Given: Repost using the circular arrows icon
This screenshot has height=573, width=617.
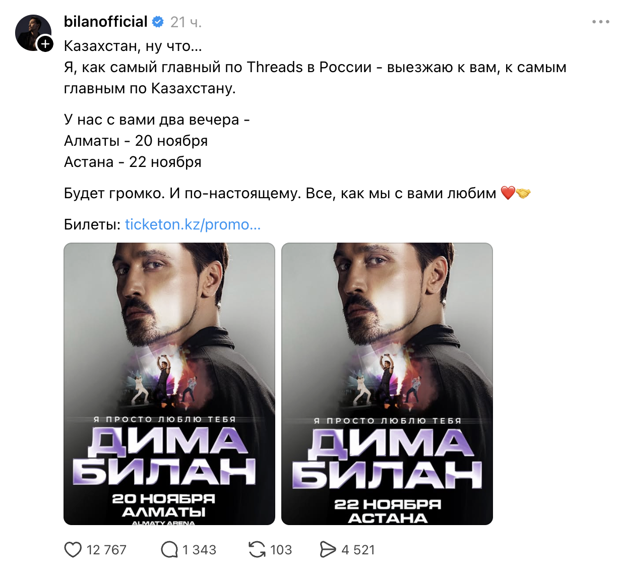Looking at the screenshot, I should (257, 550).
